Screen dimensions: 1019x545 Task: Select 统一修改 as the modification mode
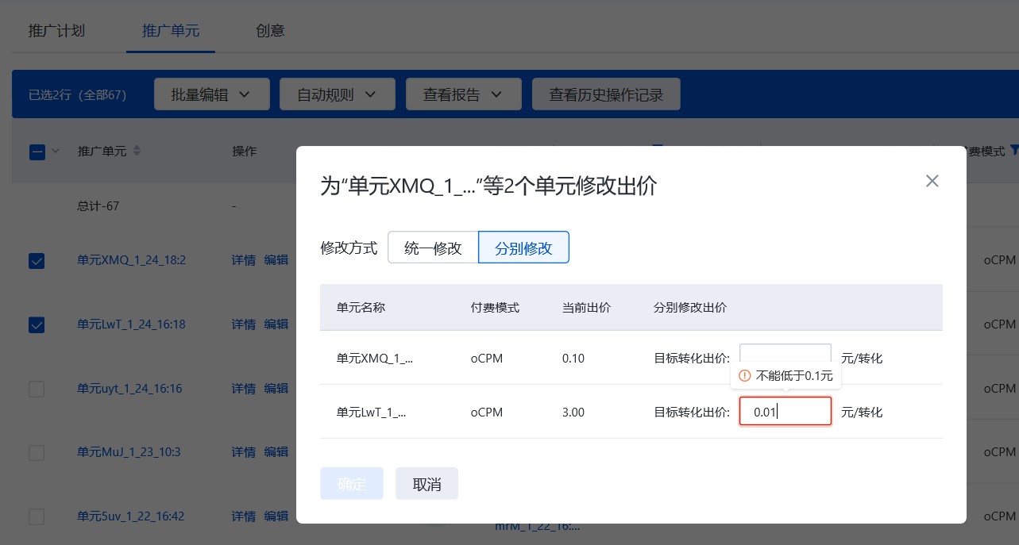433,248
